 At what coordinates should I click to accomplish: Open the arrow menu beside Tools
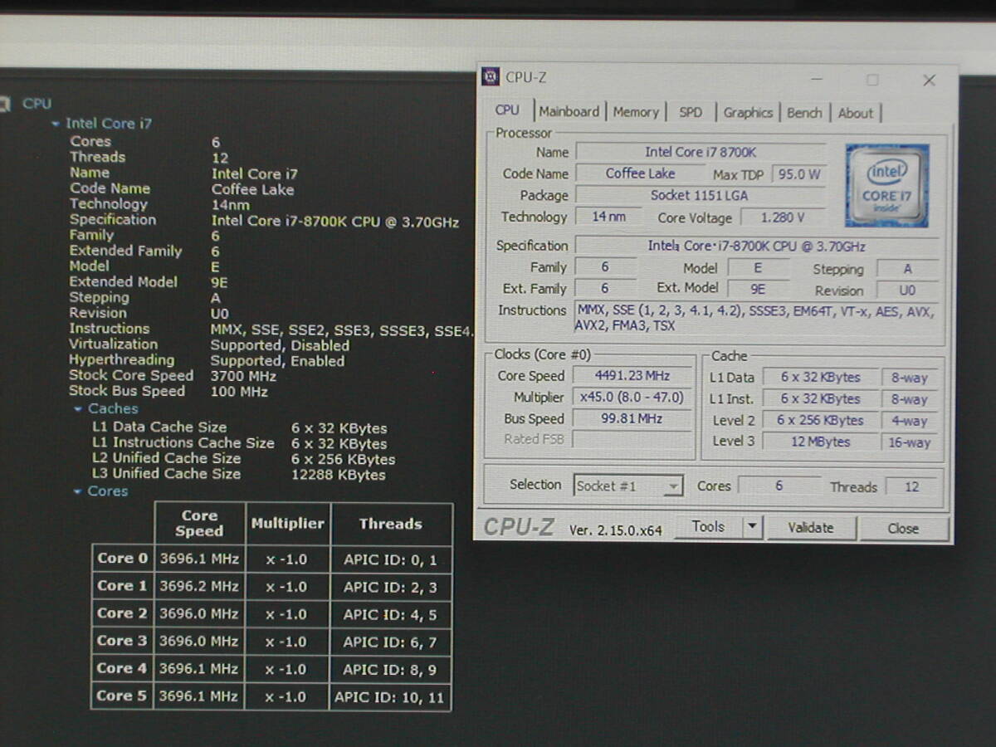pyautogui.click(x=752, y=526)
